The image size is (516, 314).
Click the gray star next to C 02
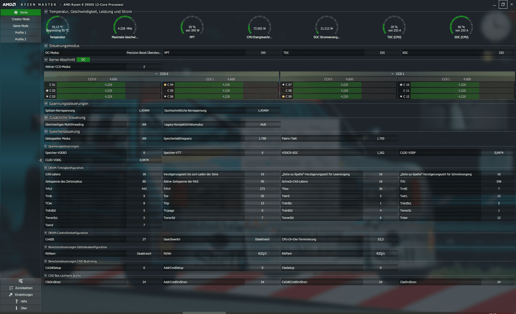coord(47,91)
